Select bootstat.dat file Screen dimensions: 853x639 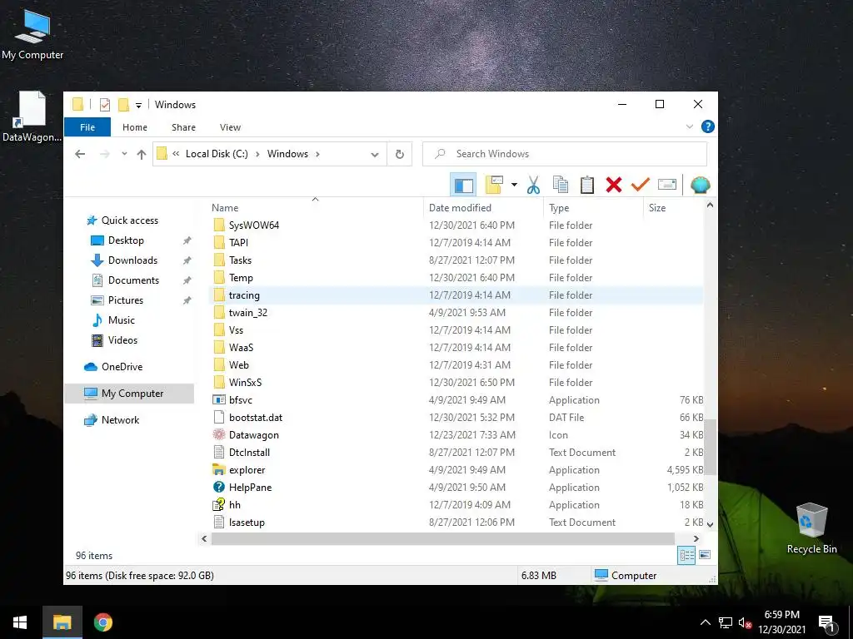tap(255, 418)
